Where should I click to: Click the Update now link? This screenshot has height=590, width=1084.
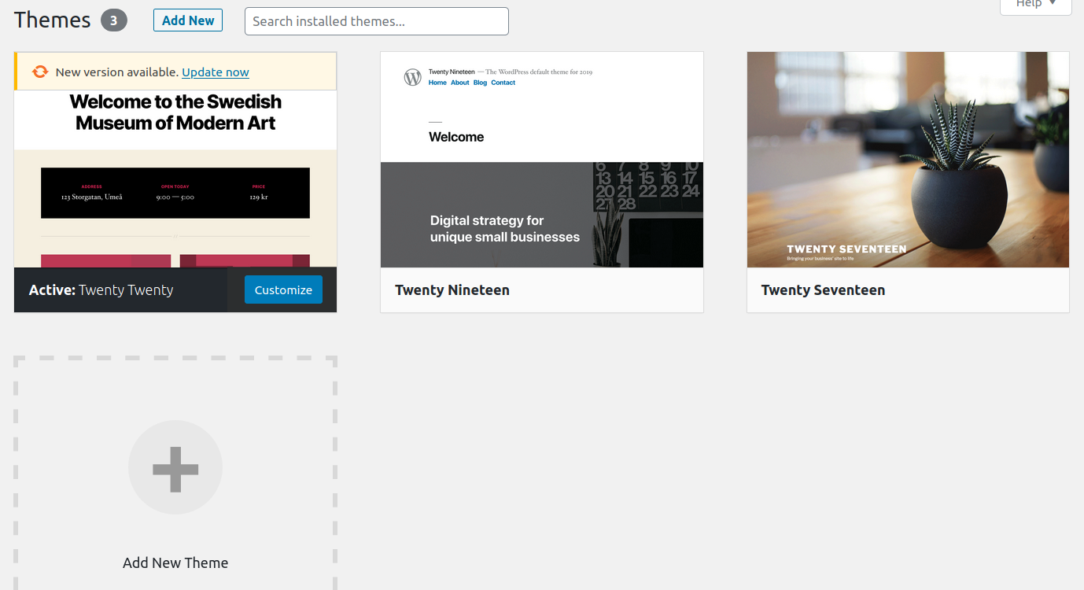(x=216, y=72)
